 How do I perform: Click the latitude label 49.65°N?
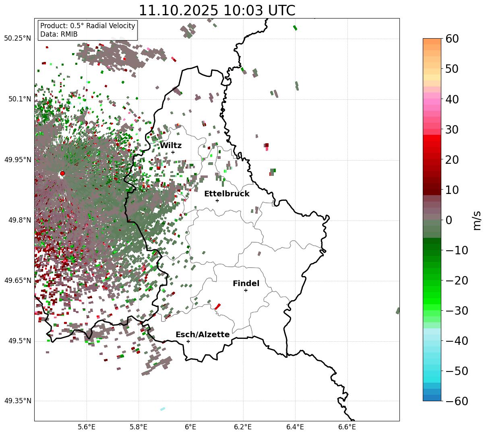[17, 280]
